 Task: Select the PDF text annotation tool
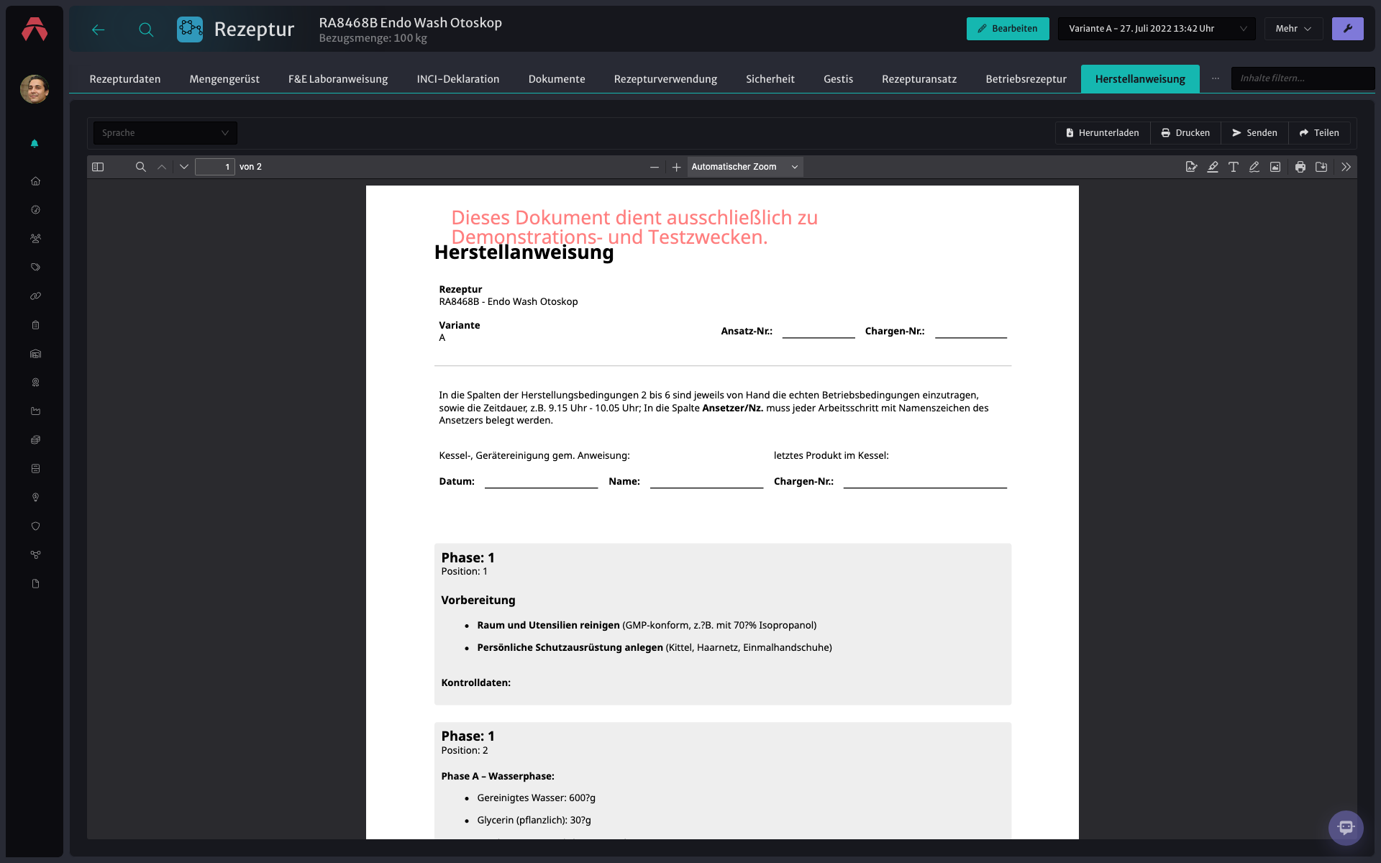(x=1234, y=167)
